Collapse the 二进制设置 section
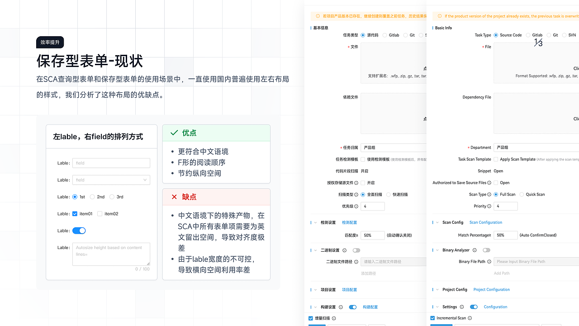 (315, 250)
